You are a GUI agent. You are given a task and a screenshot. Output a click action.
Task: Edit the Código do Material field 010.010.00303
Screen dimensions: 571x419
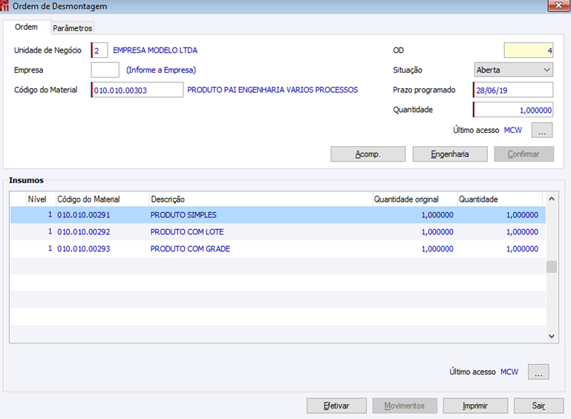[137, 90]
